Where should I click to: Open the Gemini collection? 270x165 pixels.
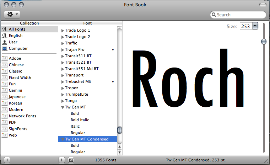point(29,90)
